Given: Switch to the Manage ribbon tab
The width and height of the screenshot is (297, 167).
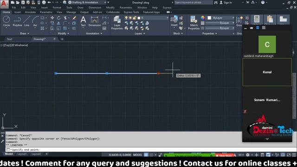Looking at the screenshot, I should pos(71,12).
